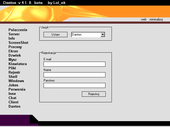
Task: Focus the E-mail input field
Action: click(x=74, y=64)
